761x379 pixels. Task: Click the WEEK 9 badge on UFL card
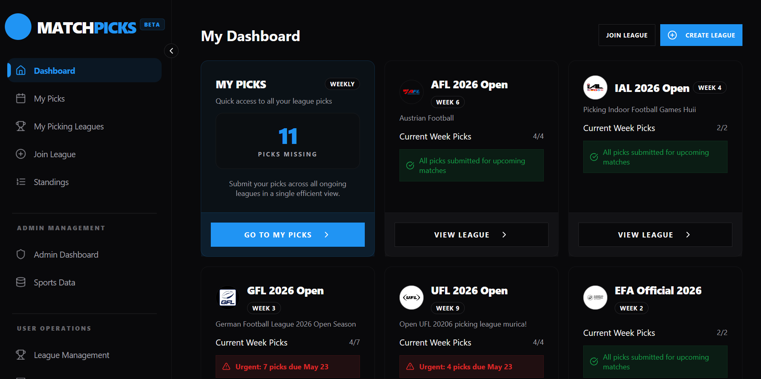click(x=448, y=308)
